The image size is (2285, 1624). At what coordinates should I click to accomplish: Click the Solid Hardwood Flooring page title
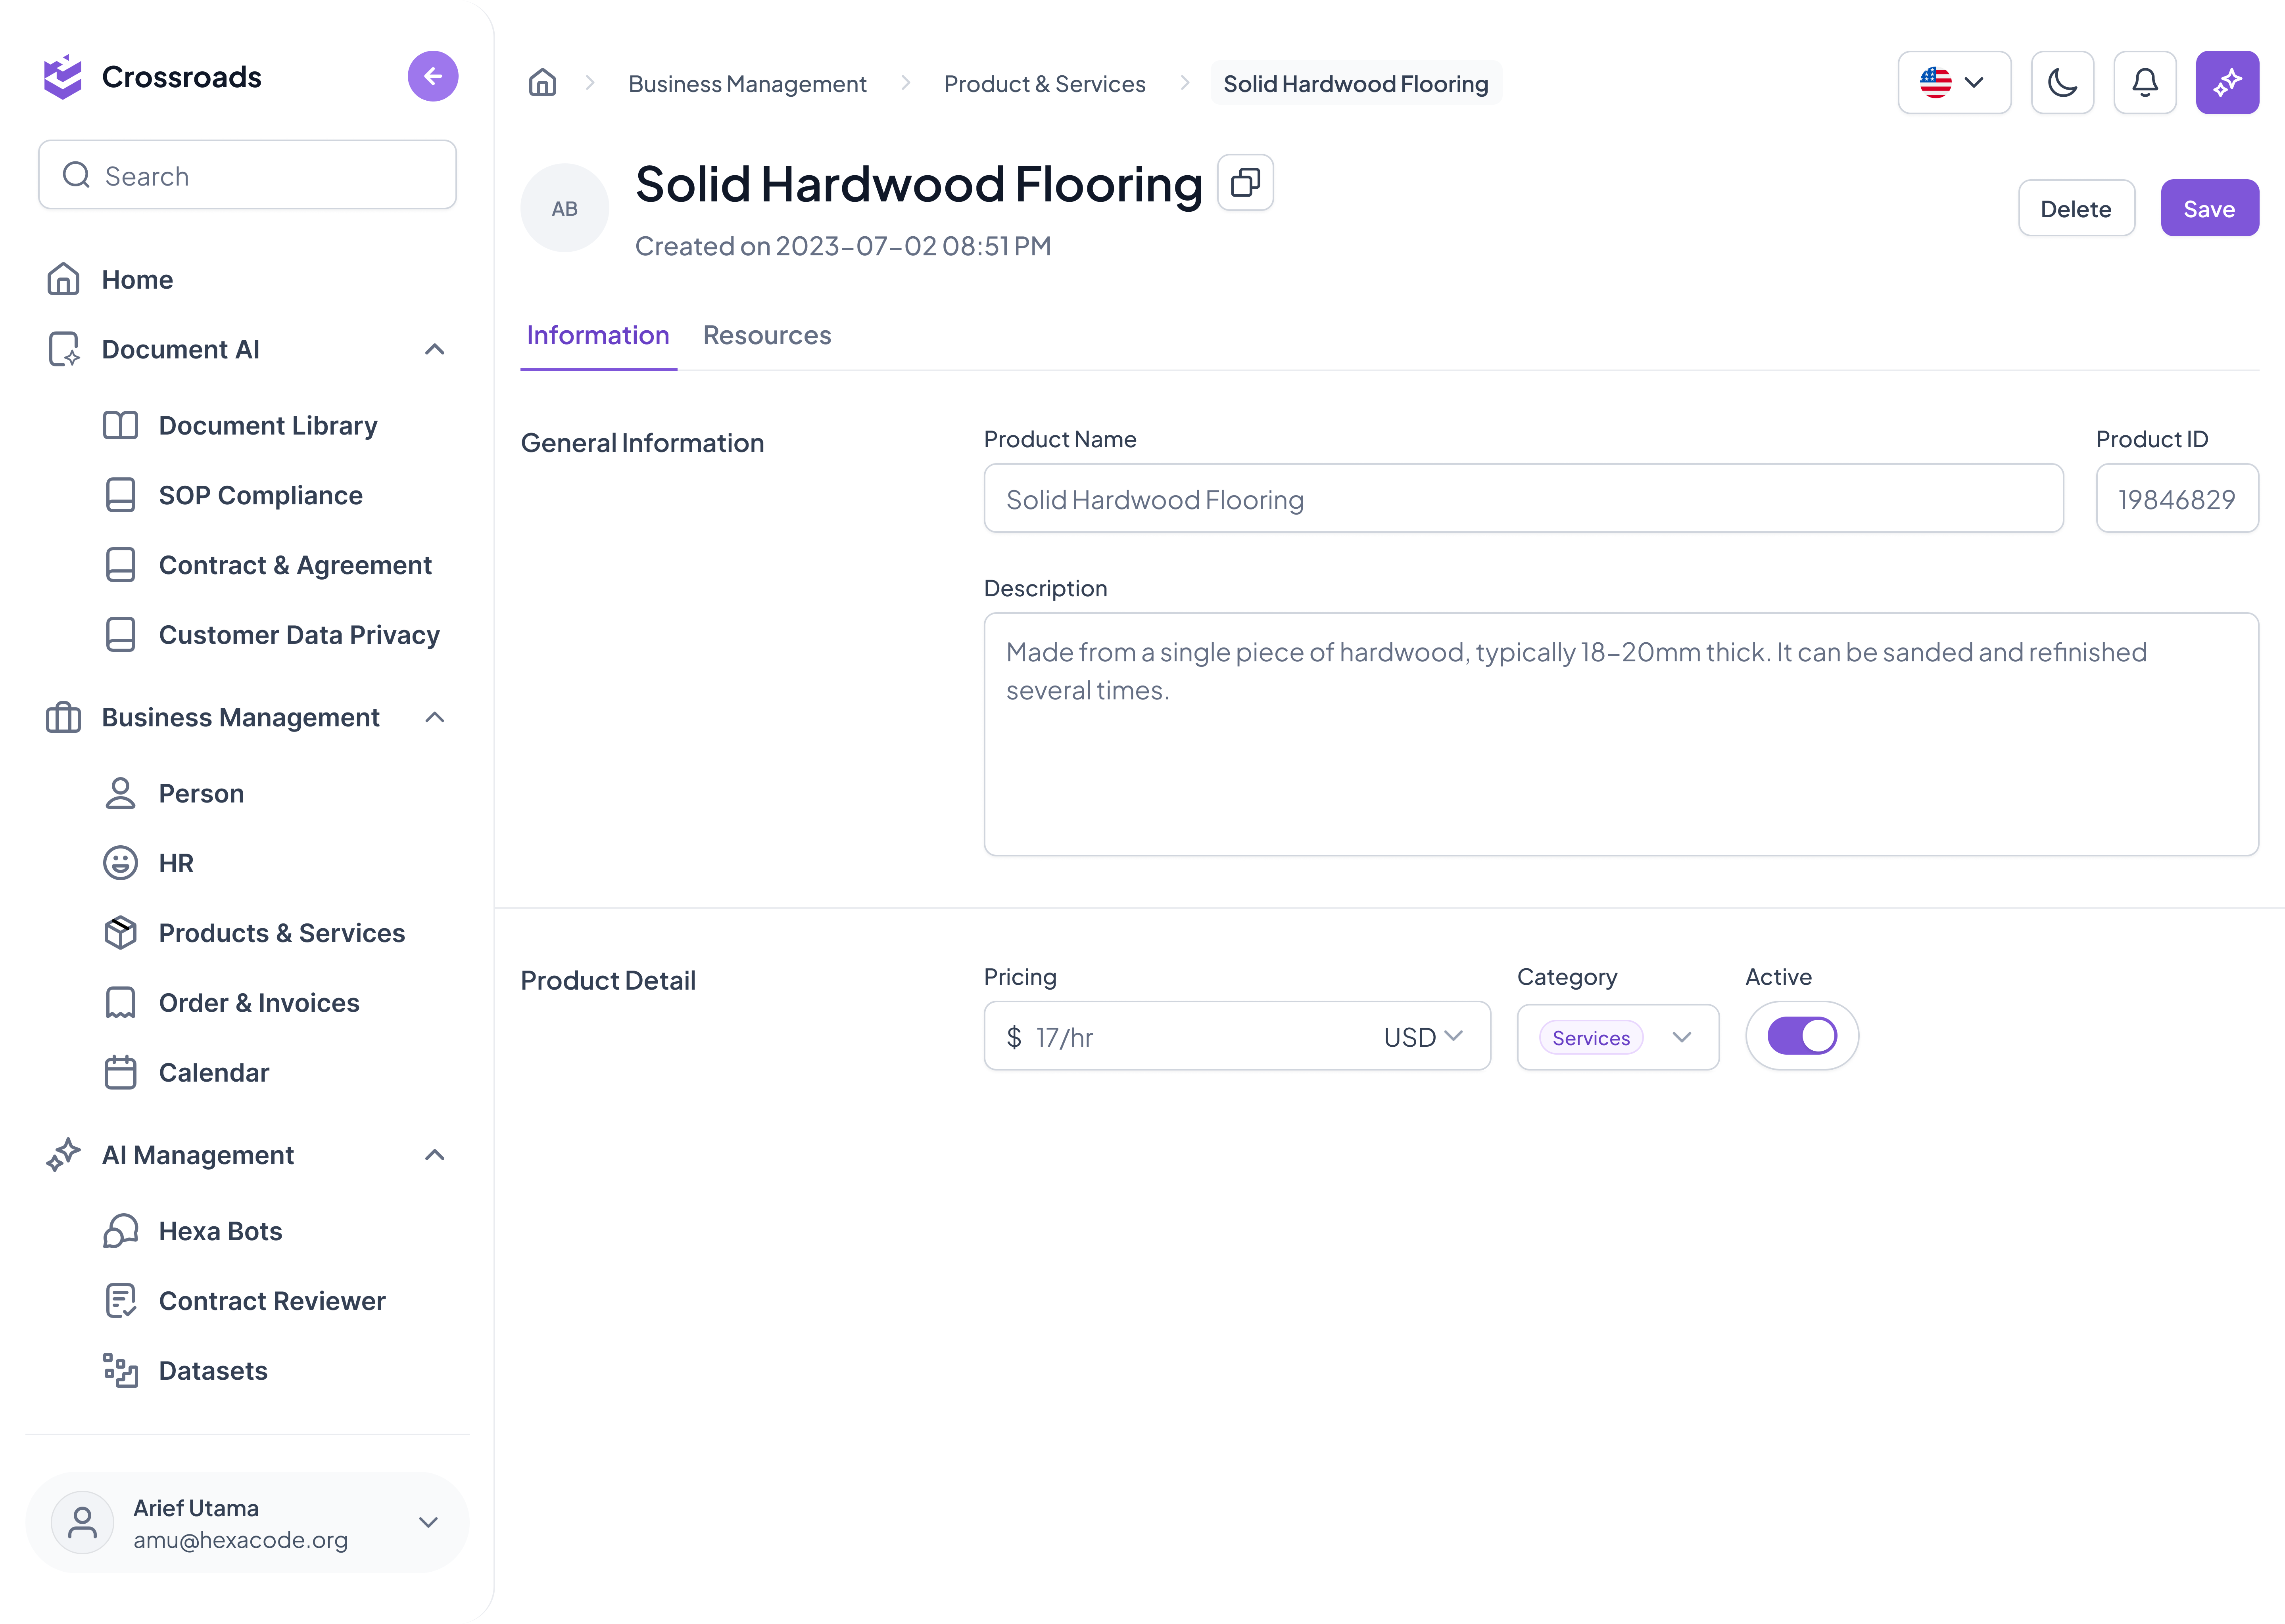tap(918, 185)
